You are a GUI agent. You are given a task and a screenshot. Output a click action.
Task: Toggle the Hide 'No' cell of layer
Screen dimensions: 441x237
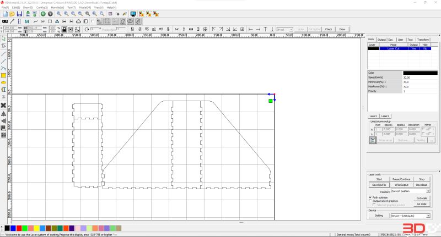425,48
